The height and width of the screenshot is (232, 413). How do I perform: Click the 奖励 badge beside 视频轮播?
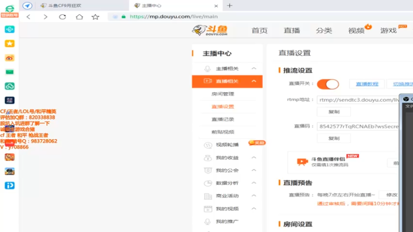(x=257, y=143)
